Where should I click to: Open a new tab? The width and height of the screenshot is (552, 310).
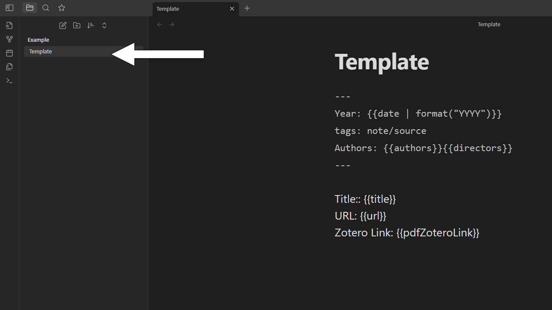pos(247,9)
